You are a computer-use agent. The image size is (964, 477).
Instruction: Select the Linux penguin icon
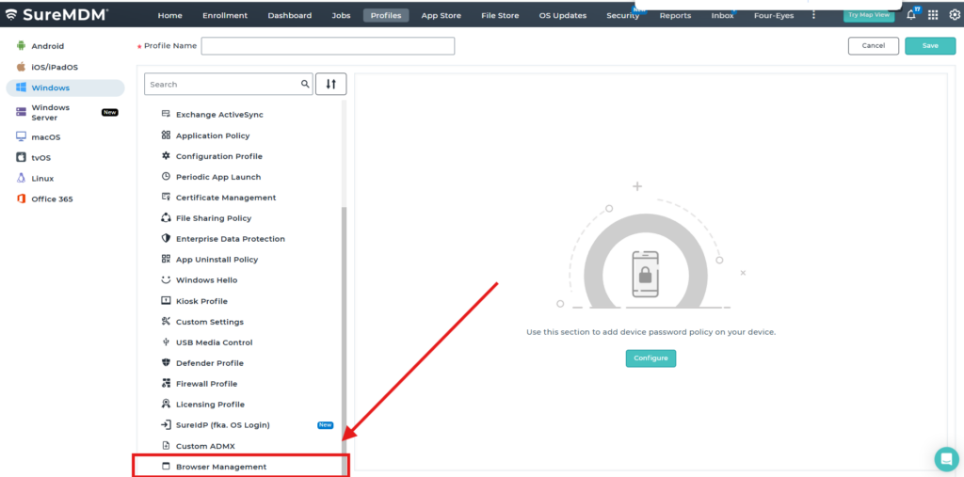coord(22,178)
